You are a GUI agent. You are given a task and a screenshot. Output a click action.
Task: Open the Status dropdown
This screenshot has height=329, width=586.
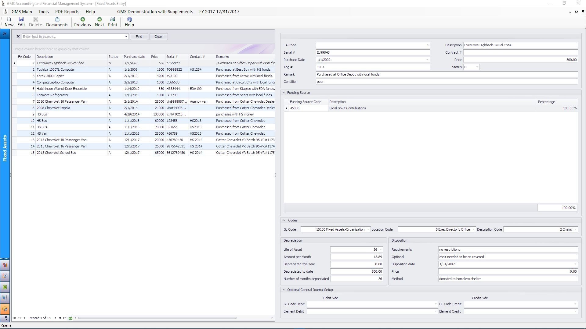(x=477, y=67)
